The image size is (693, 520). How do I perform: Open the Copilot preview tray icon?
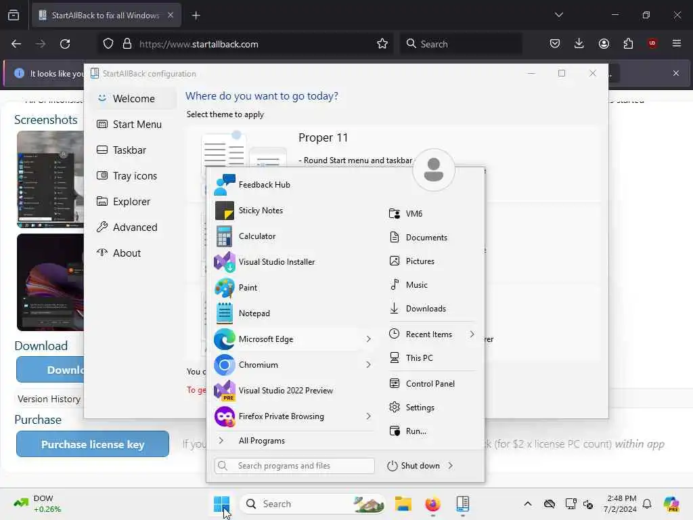[671, 504]
